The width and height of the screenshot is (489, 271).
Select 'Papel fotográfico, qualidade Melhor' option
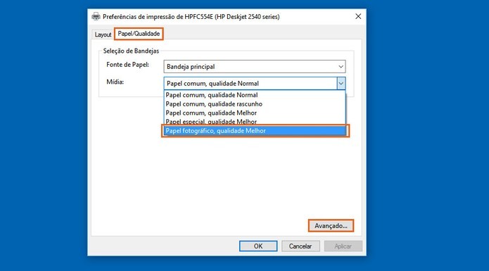[255, 131]
